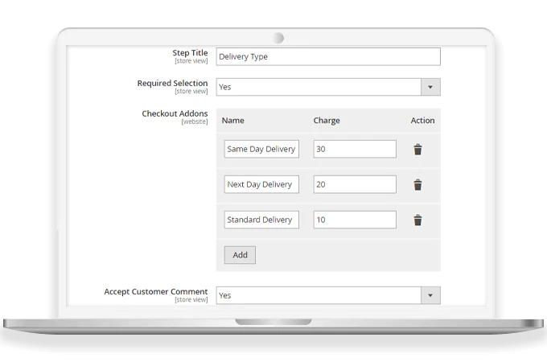Click into the Next Day Delivery name field
547x362 pixels.
(x=261, y=184)
